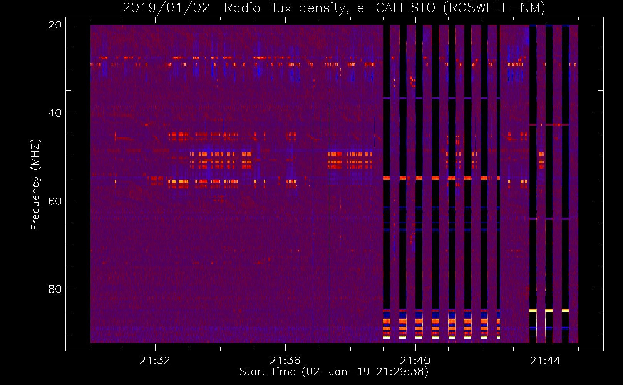Click the frequency tick label 40
The image size is (623, 385).
(x=55, y=113)
